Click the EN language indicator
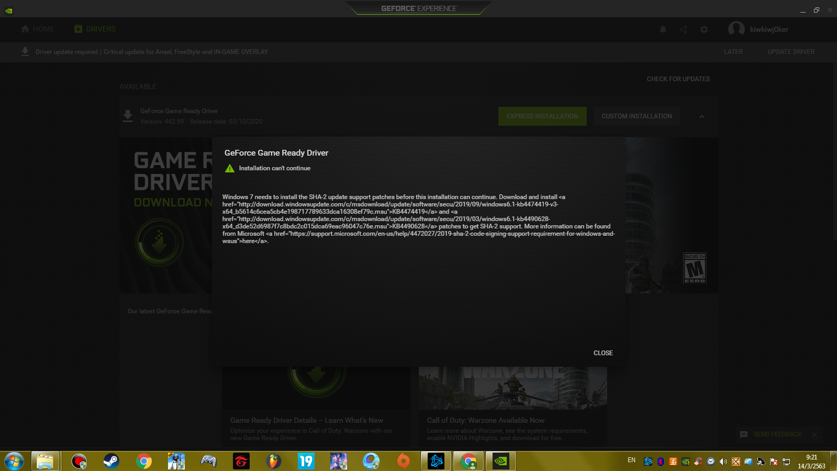Screen dimensions: 837x471 [x=631, y=460]
